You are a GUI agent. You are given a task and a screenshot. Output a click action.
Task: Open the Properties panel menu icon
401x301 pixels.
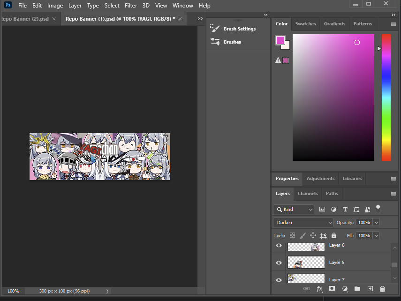[393, 179]
